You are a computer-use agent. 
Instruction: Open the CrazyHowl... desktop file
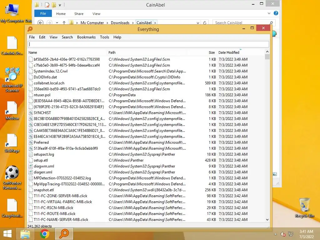(12, 208)
